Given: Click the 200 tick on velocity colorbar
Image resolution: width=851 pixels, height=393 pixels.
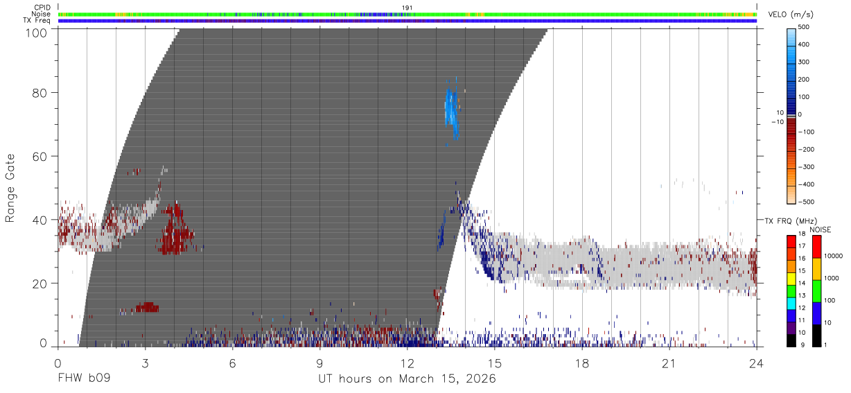Looking at the screenshot, I should pos(805,80).
